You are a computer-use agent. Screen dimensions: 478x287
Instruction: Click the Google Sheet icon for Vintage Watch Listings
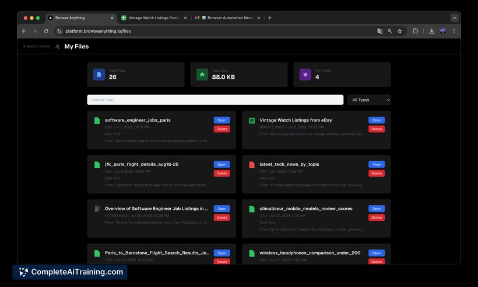pyautogui.click(x=252, y=121)
